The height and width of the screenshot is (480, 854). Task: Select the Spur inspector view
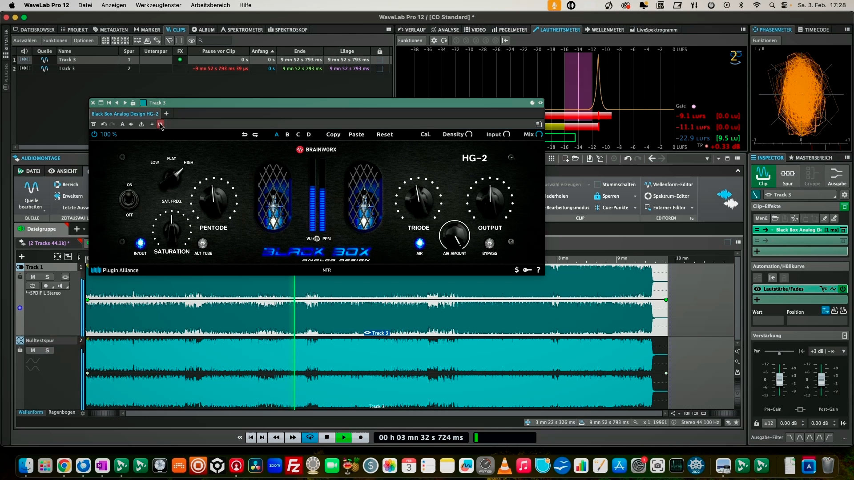click(x=787, y=176)
